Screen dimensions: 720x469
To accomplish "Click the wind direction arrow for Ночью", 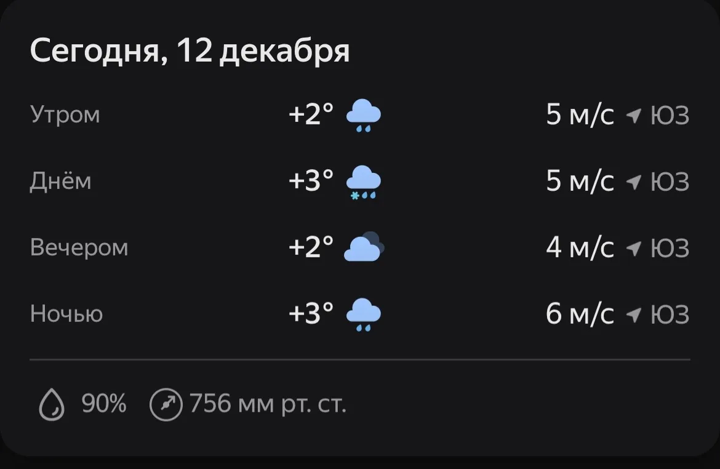I will (x=633, y=315).
